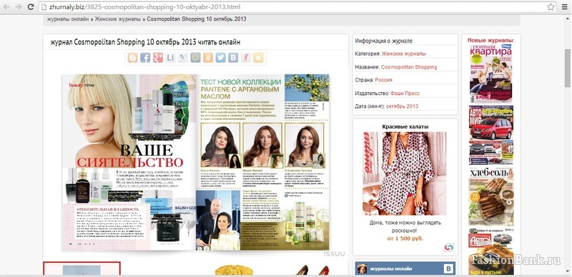
Task: Click 'Информация о журнале' heading
Action: (x=383, y=41)
